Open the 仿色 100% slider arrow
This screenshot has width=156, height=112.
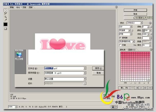(148, 34)
